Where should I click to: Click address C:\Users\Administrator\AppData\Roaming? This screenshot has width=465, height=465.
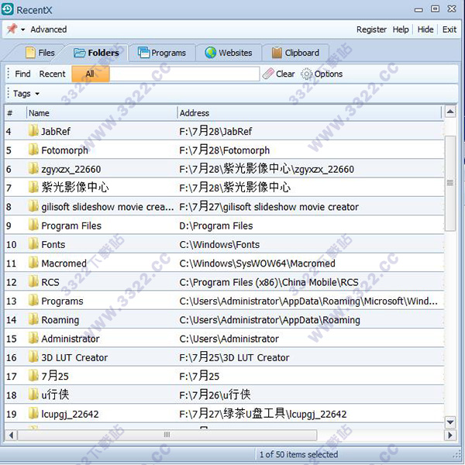[x=270, y=320]
